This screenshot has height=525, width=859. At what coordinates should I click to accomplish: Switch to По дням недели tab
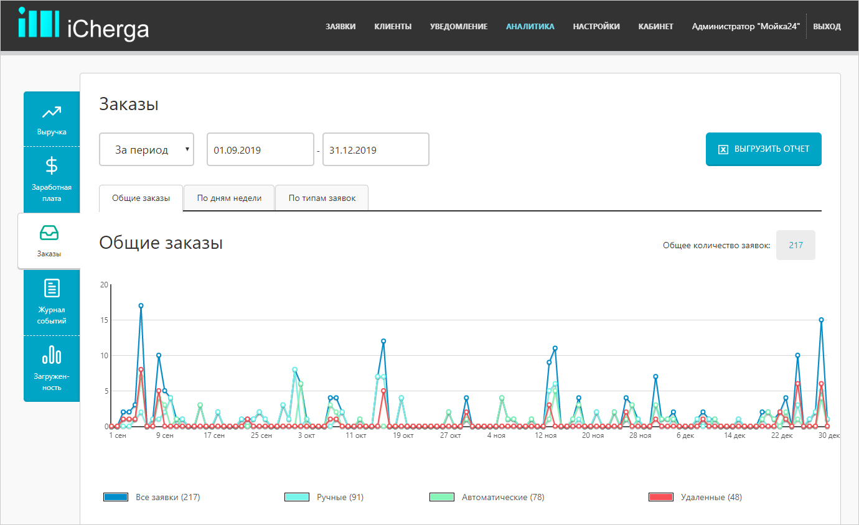(229, 198)
